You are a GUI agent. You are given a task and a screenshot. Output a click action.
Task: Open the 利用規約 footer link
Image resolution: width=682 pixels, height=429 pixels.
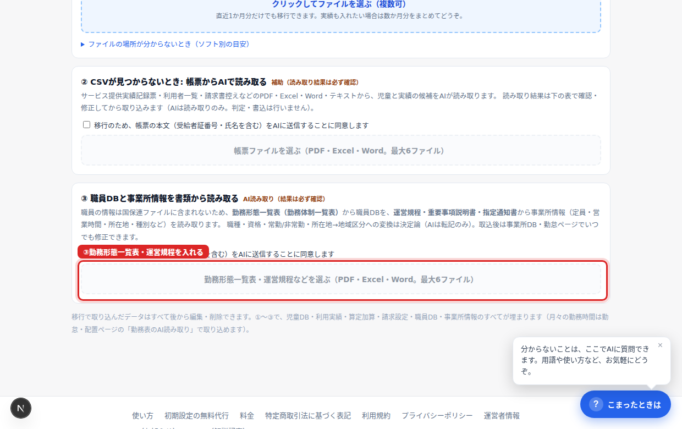click(x=376, y=416)
